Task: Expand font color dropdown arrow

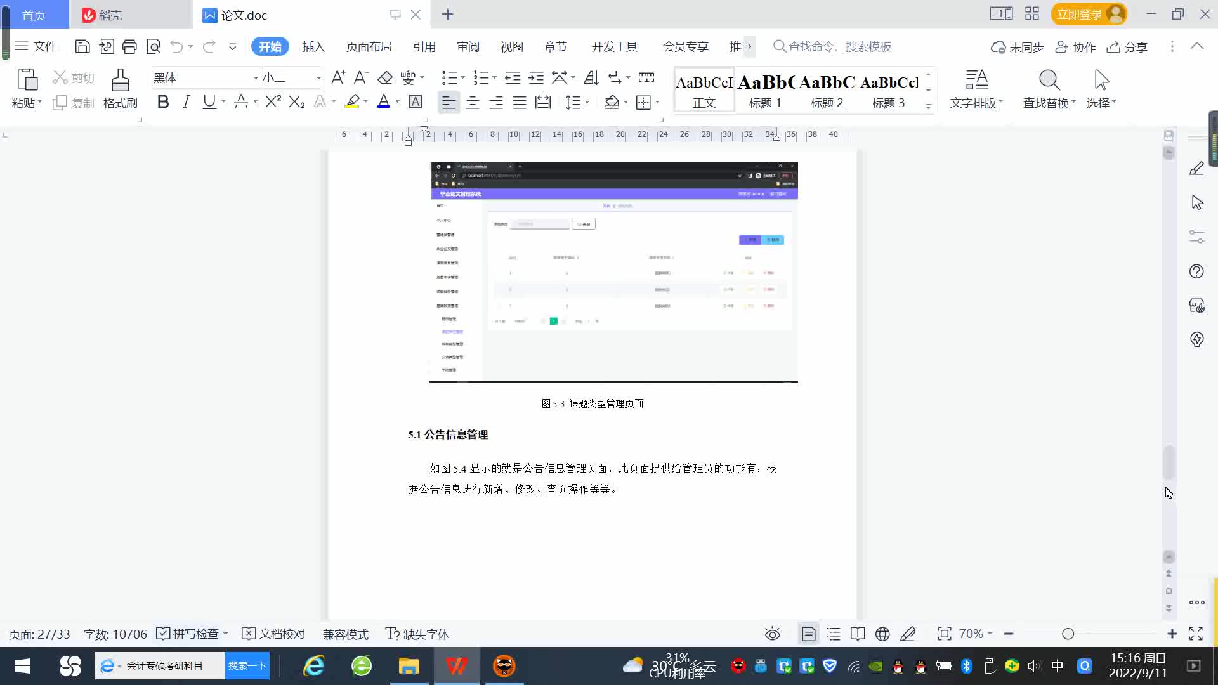Action: pyautogui.click(x=398, y=102)
